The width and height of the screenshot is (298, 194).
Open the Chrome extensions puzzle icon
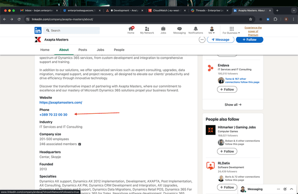[x=275, y=19]
